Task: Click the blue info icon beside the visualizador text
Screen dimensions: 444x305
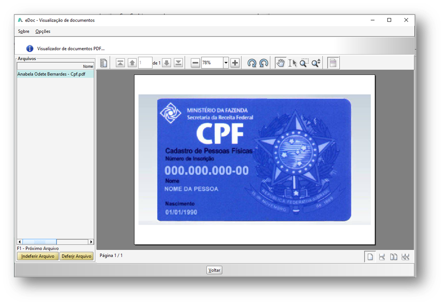Action: tap(30, 49)
